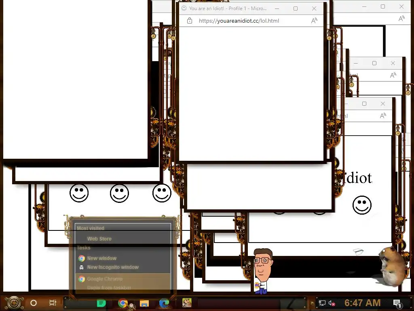The image size is (414, 311).
Task: Click the 'idiot' text in the right window
Action: point(359,178)
